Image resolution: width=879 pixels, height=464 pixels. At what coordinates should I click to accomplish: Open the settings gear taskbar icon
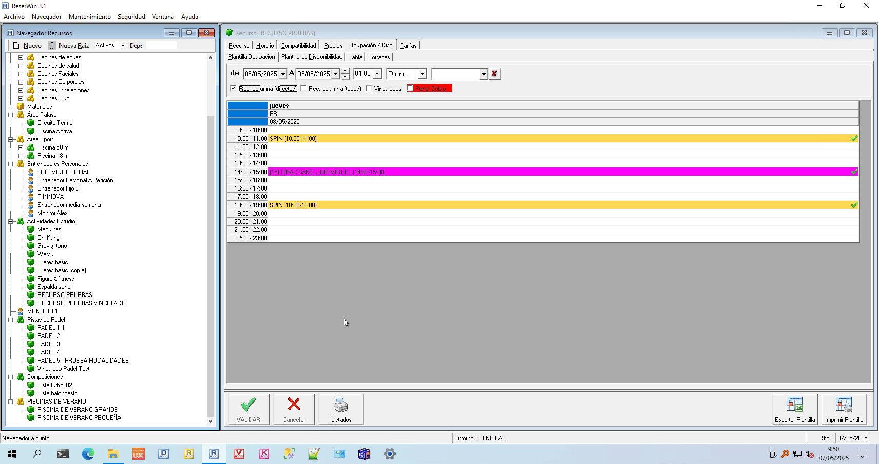point(390,454)
